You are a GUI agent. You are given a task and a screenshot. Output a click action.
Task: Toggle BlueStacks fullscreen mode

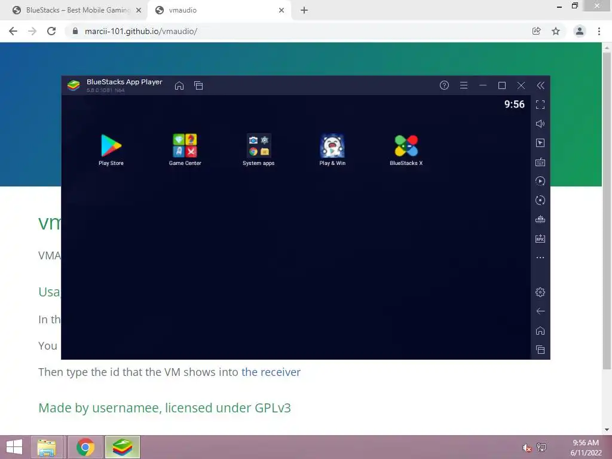tap(540, 105)
